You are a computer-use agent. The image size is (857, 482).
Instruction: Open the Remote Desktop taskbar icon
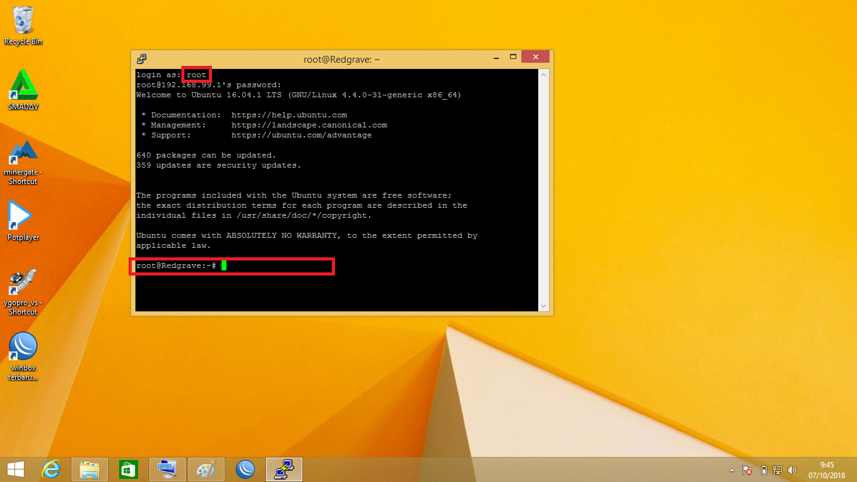click(167, 469)
